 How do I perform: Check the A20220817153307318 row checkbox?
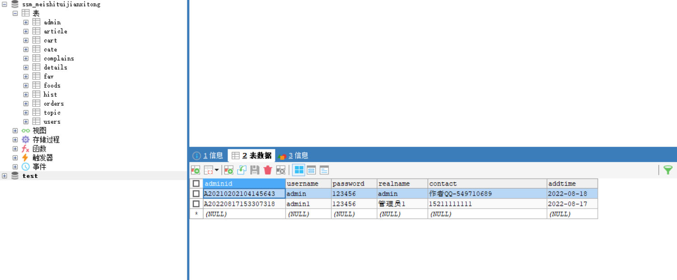click(x=196, y=204)
